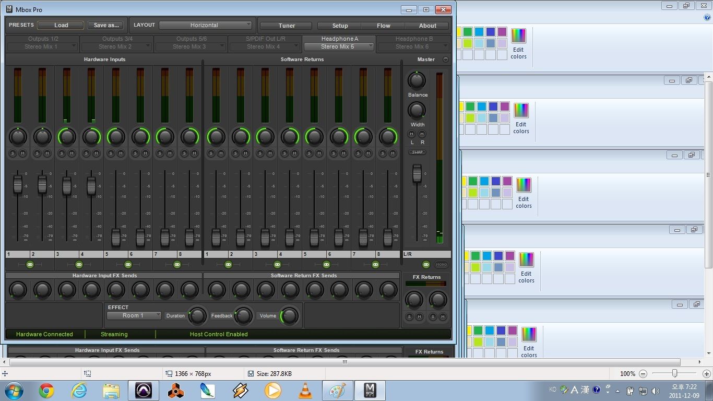Click the Paint horizontal scrollbar
Image resolution: width=713 pixels, height=401 pixels.
click(x=344, y=361)
